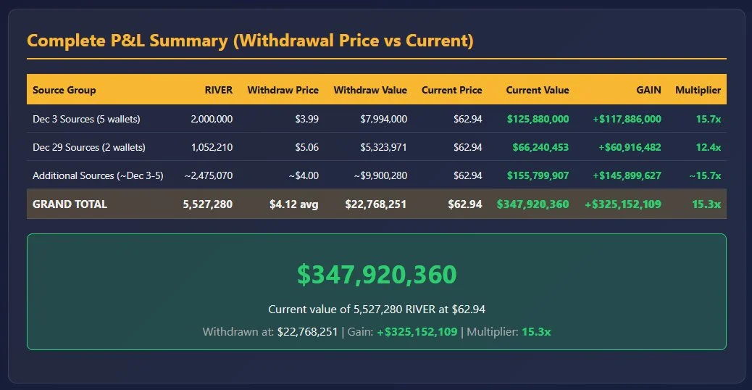
Task: Click the Withdraw Value column header
Action: click(370, 90)
